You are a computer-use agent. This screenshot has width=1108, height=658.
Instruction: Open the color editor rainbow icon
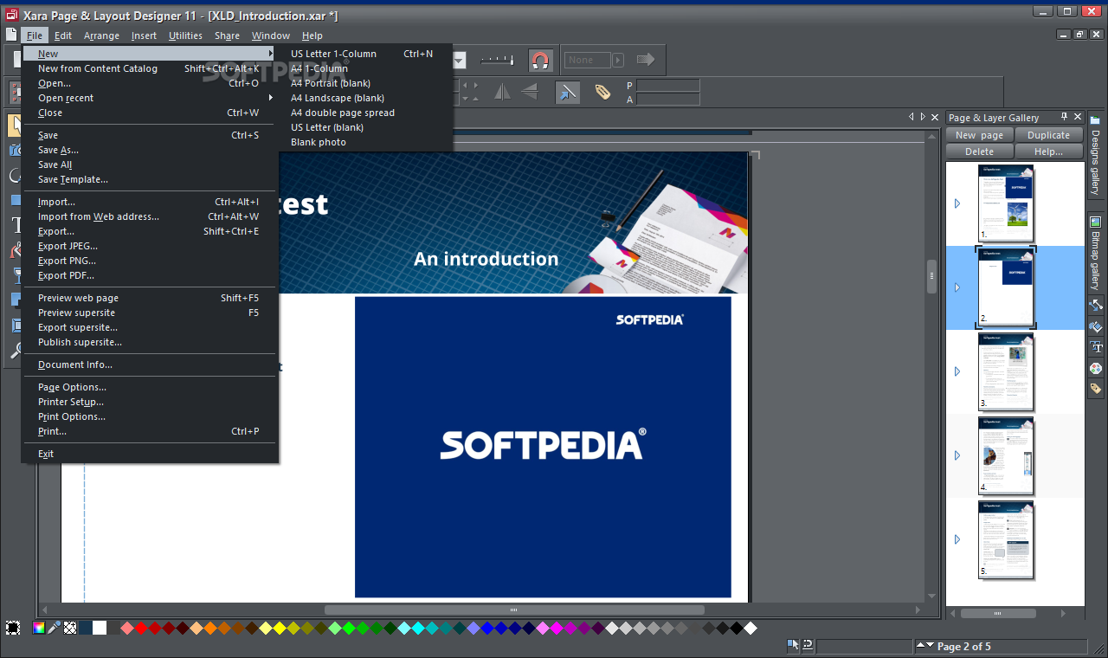[x=39, y=628]
